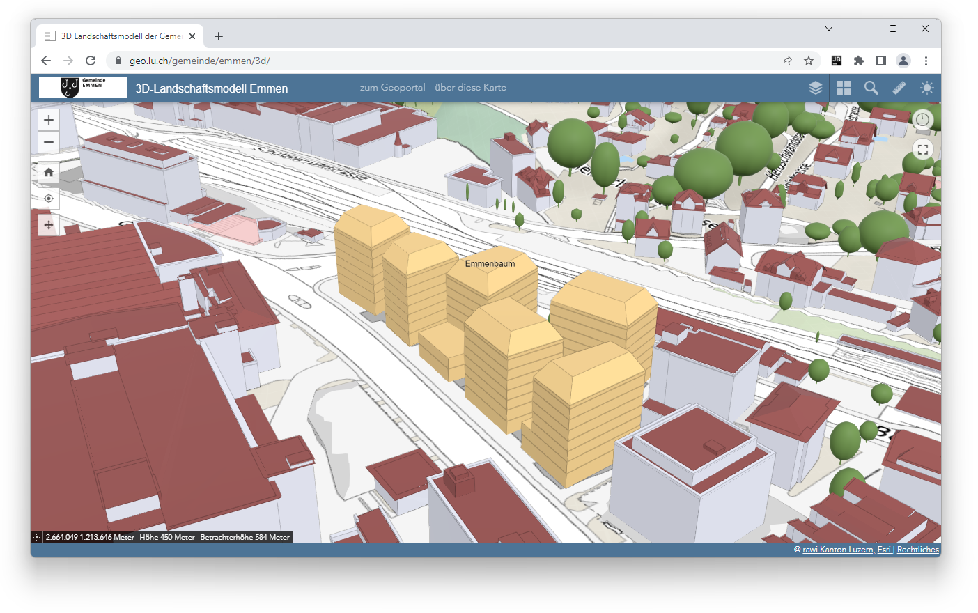
Task: Expand the Chrome three-dot menu
Action: [926, 61]
